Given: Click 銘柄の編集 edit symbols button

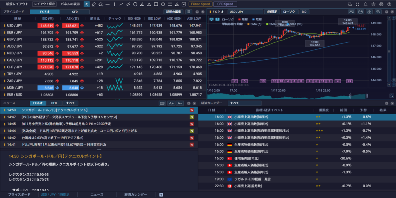Looking at the screenshot, I should (174, 12).
